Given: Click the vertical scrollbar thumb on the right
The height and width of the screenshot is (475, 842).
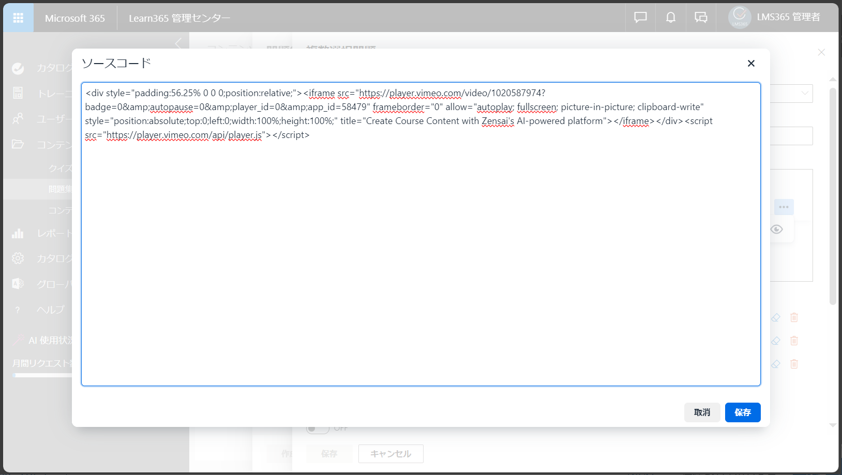Looking at the screenshot, I should click(833, 196).
